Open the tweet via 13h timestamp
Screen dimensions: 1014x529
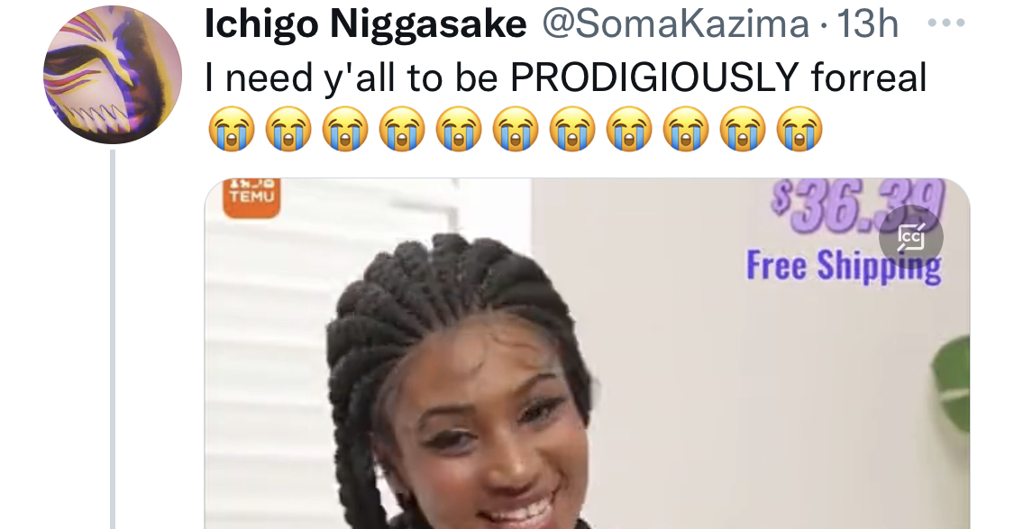(x=867, y=24)
